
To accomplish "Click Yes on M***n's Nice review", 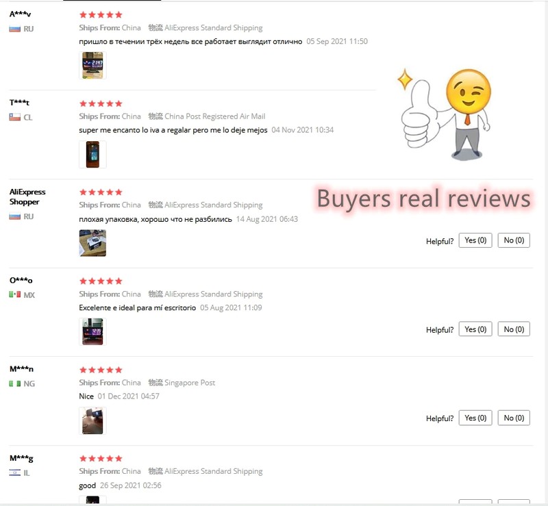I will [x=475, y=418].
